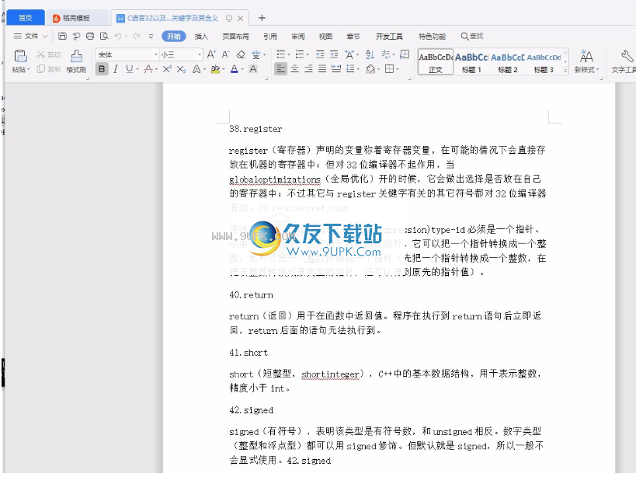Apply the 标题 1 heading style

(471, 62)
